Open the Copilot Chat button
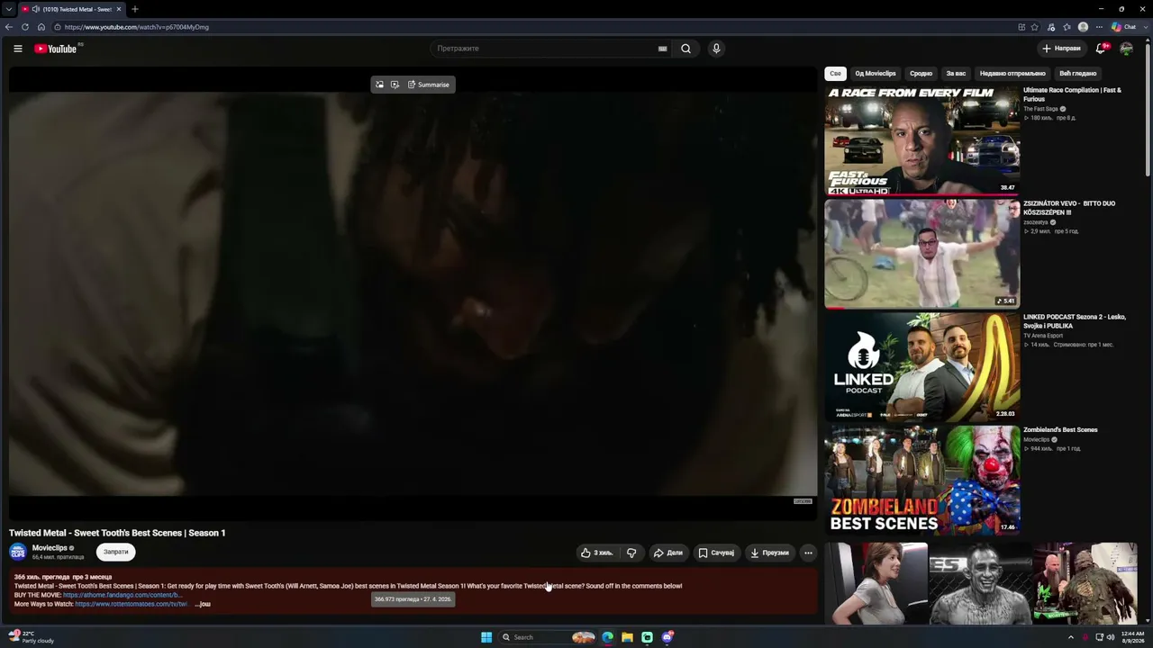The width and height of the screenshot is (1153, 648). pyautogui.click(x=1123, y=27)
